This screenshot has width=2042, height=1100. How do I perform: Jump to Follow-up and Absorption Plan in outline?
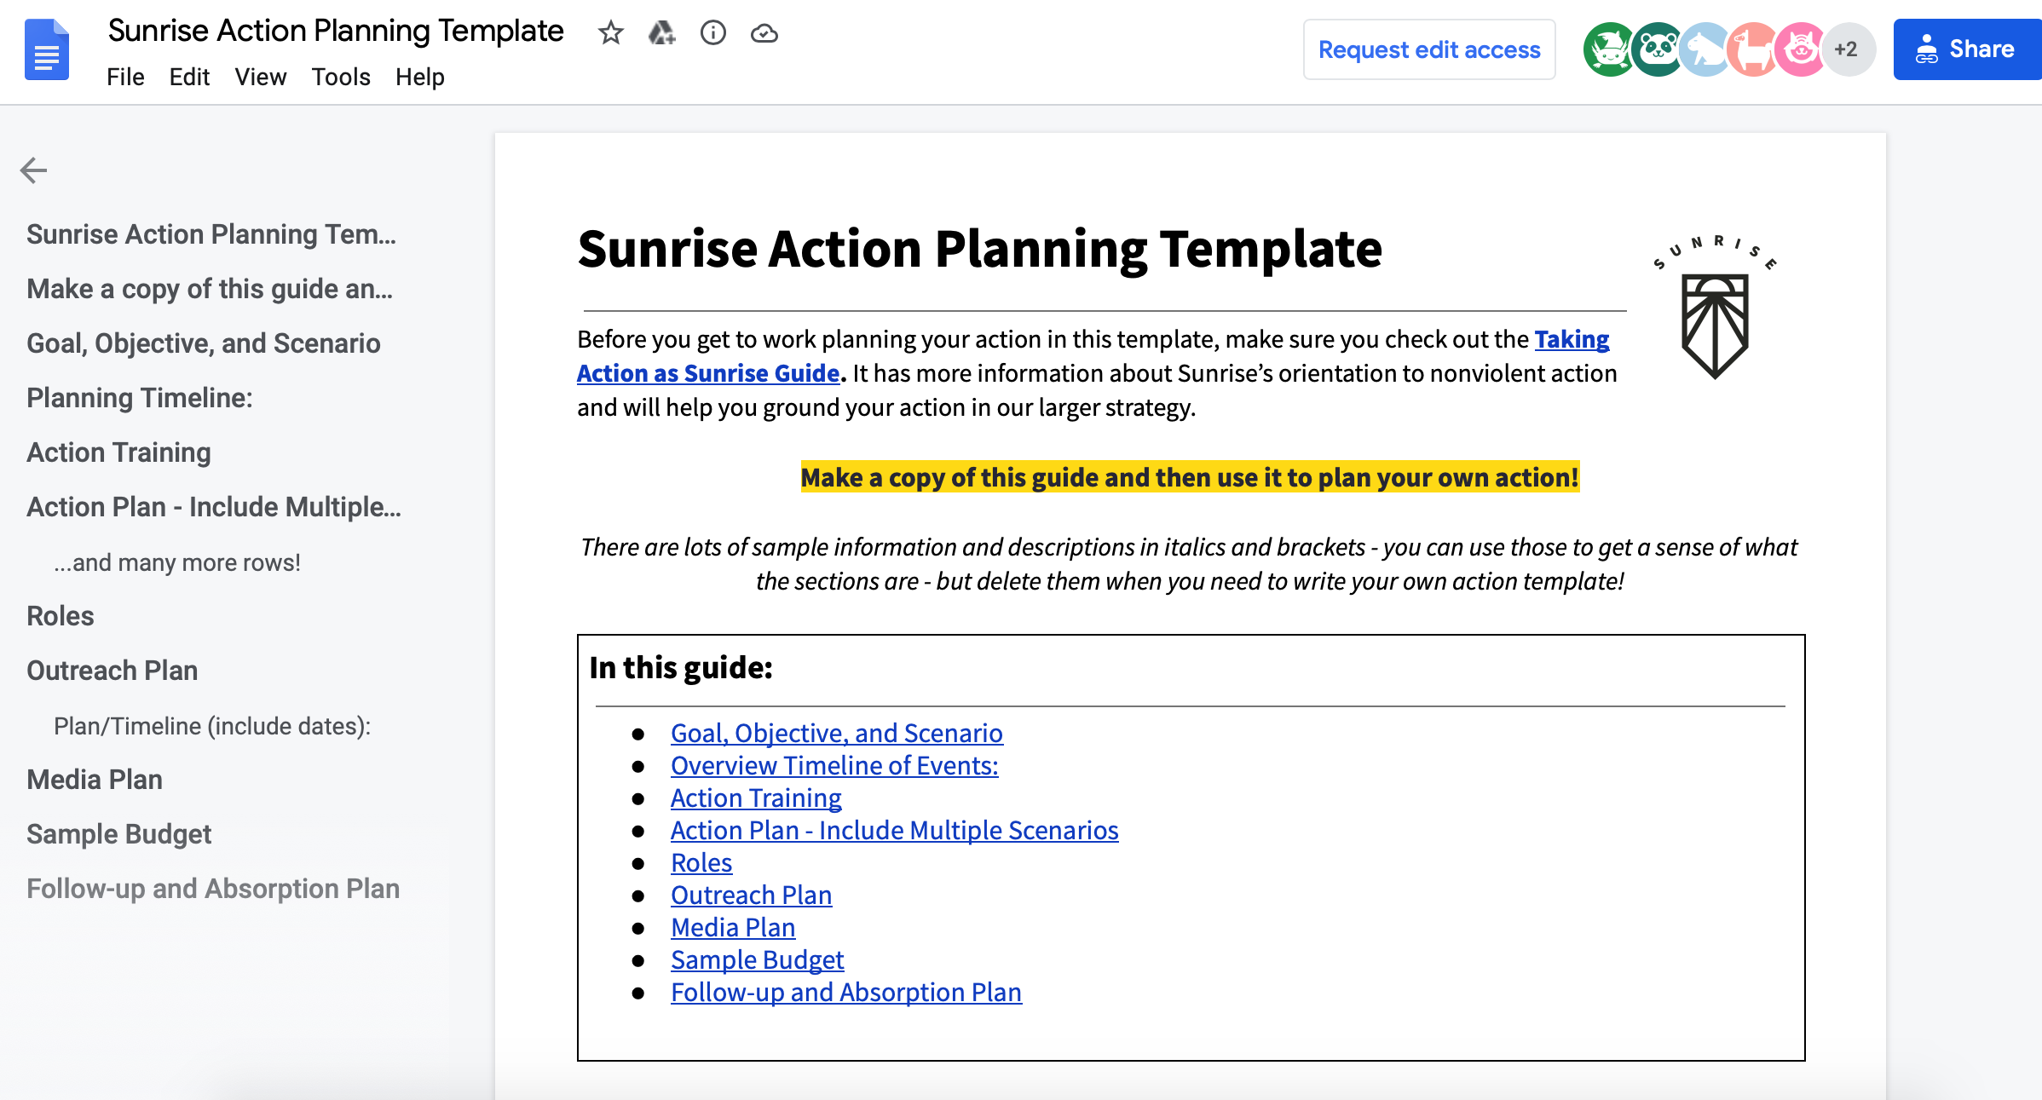coord(213,889)
